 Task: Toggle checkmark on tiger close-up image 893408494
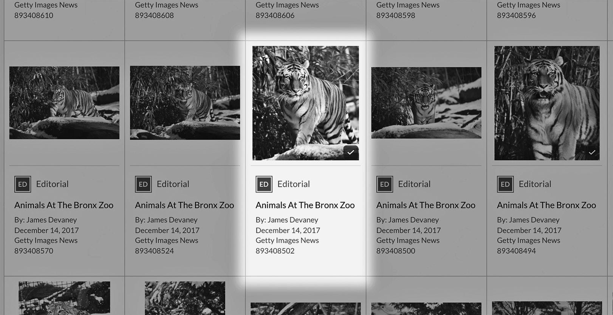click(x=592, y=152)
